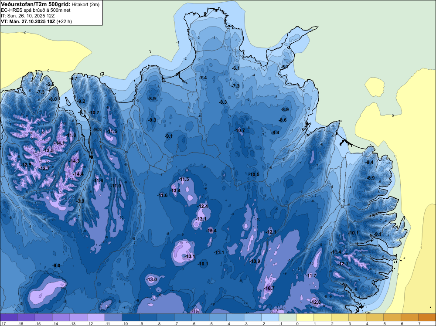This screenshot has height=326, width=436.
Task: Click the valid time 'VT: Mán. 27.10.2025 10Z'
Action: tap(28, 21)
